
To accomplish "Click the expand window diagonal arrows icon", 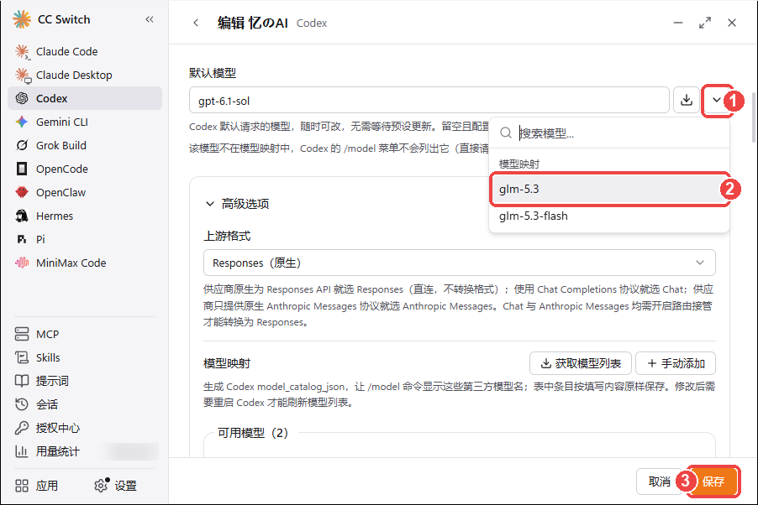I will [705, 23].
